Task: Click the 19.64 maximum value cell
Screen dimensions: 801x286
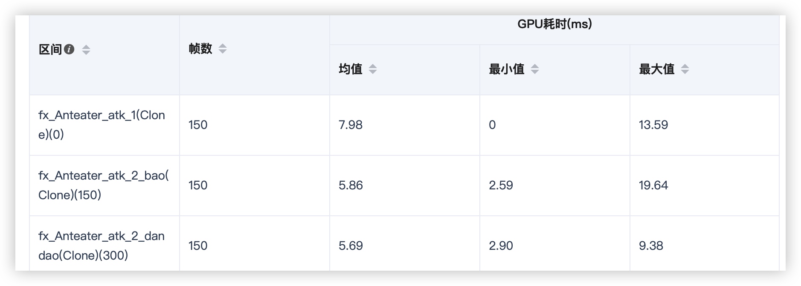Action: coord(653,185)
